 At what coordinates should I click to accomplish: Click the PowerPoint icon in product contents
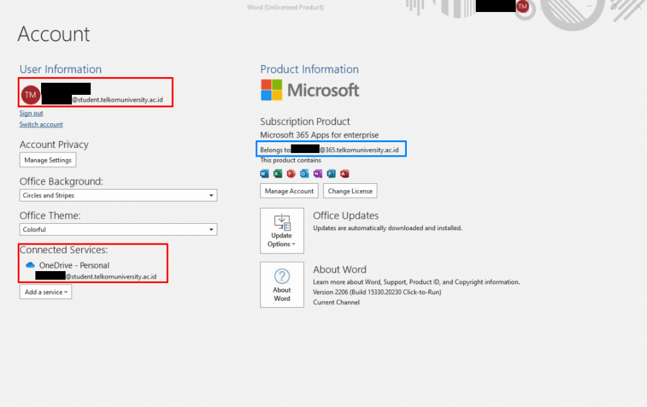[x=291, y=174]
